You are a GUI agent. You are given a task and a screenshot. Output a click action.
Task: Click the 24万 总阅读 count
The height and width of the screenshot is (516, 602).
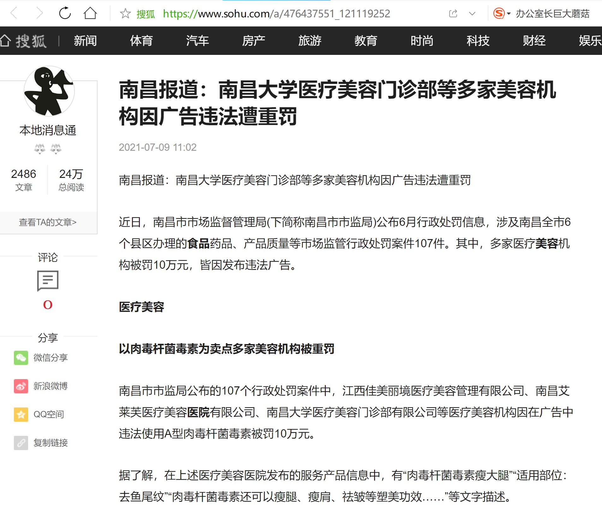71,180
